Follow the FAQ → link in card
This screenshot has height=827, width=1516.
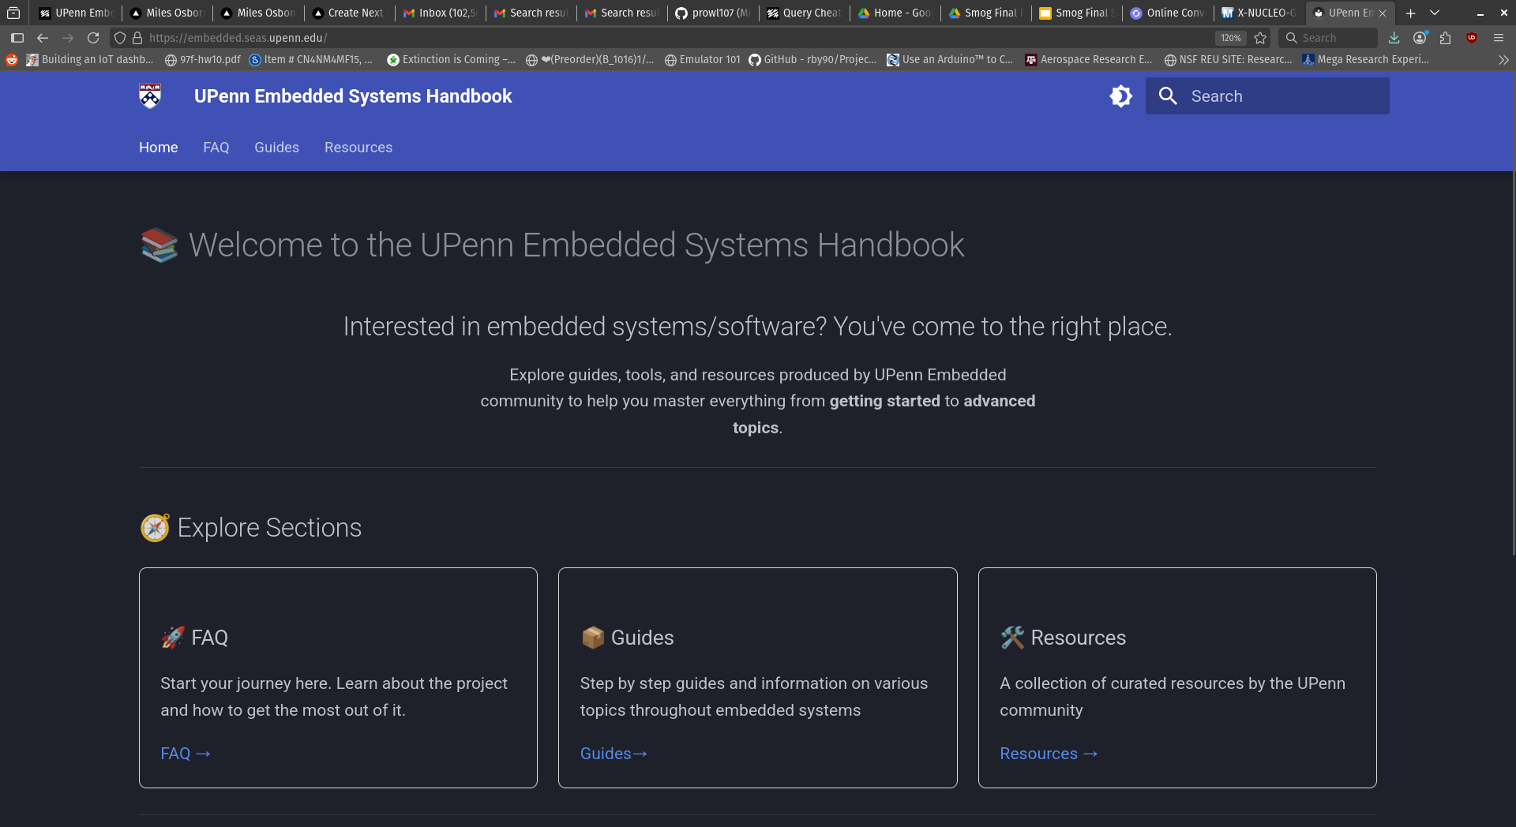coord(186,754)
